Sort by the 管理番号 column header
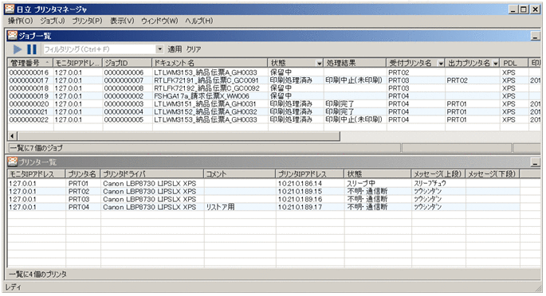This screenshot has height=296, width=546. pyautogui.click(x=30, y=63)
